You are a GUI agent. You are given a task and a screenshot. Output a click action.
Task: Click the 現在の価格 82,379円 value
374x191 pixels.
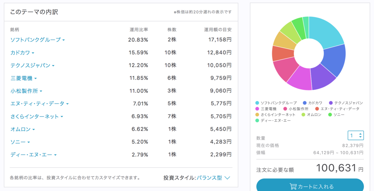point(353,145)
